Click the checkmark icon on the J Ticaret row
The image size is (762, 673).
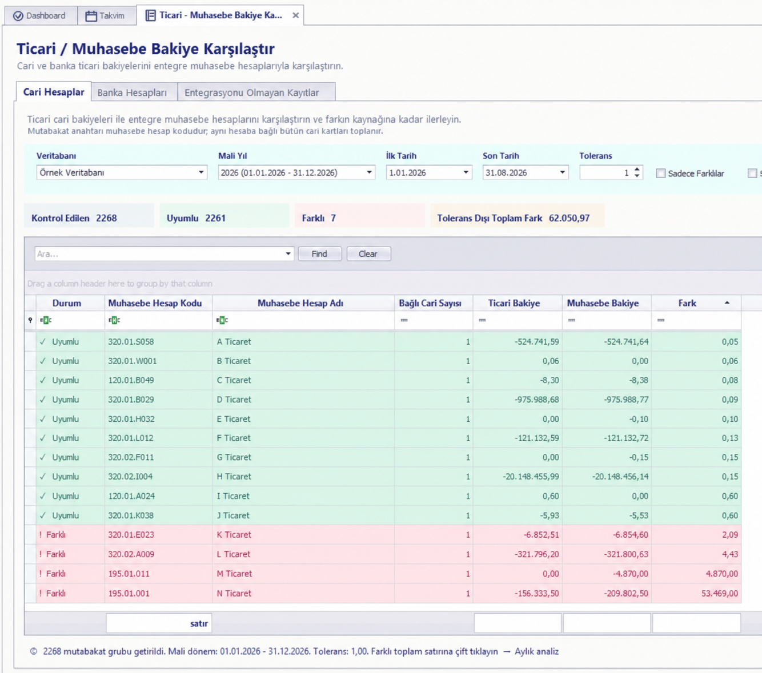click(x=43, y=515)
